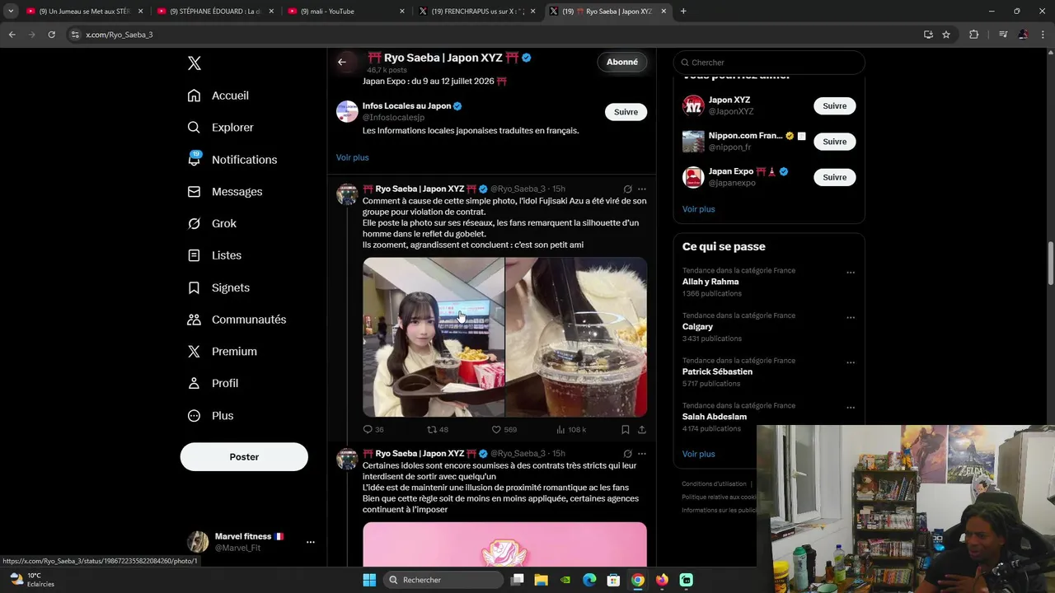The height and width of the screenshot is (593, 1055).
Task: Open Conditions d'utilisation link
Action: pos(714,484)
